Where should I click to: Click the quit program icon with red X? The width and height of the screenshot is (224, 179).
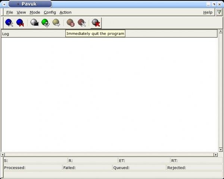96,23
